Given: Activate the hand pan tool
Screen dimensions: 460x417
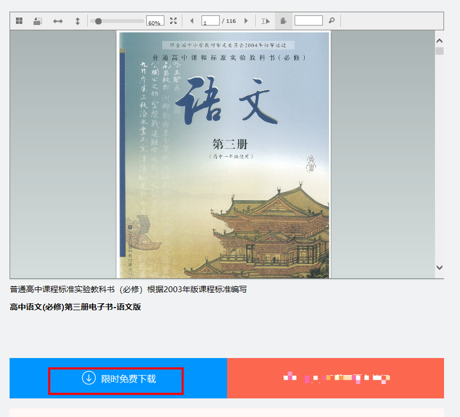Looking at the screenshot, I should [x=283, y=21].
